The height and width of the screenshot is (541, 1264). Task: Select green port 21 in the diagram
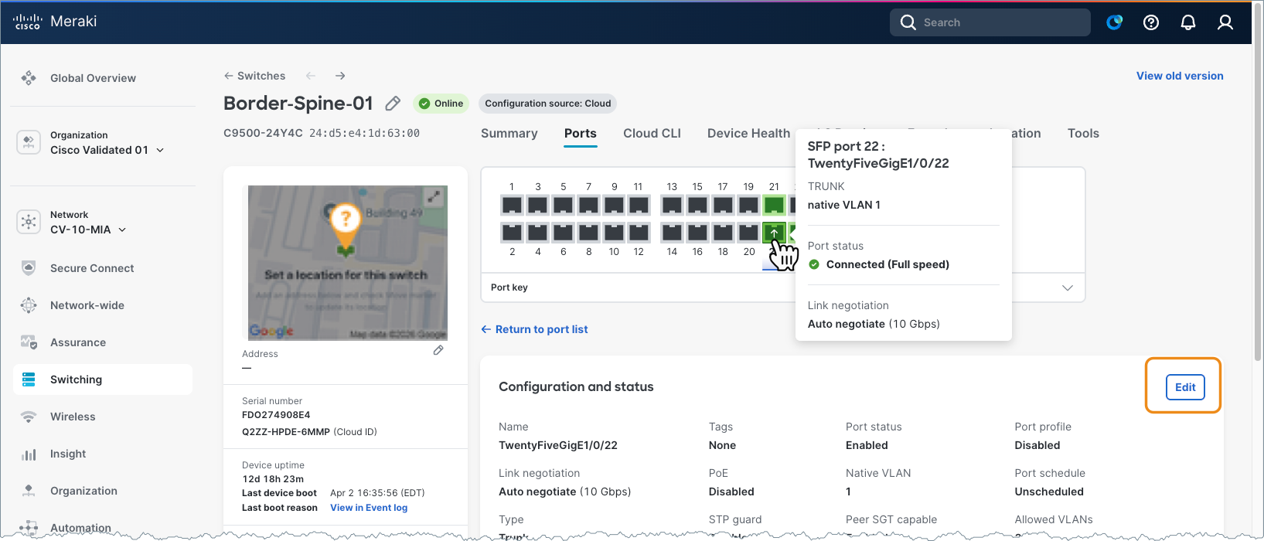774,206
